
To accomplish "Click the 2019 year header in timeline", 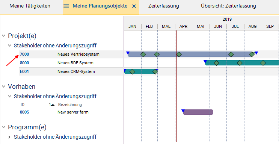I will pos(227,19).
